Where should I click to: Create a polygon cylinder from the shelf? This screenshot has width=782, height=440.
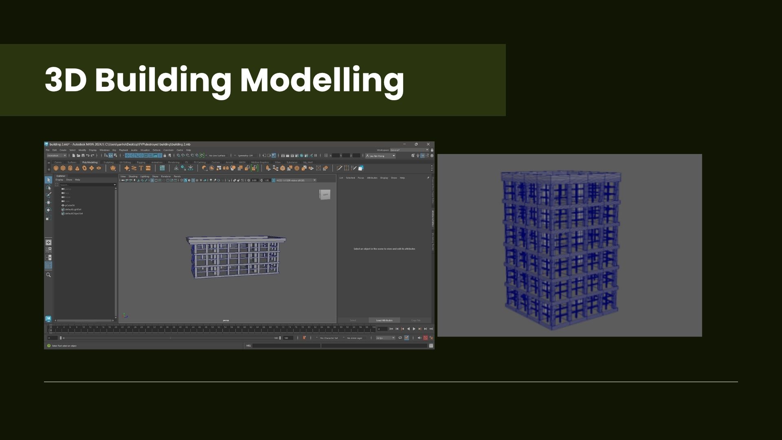70,168
